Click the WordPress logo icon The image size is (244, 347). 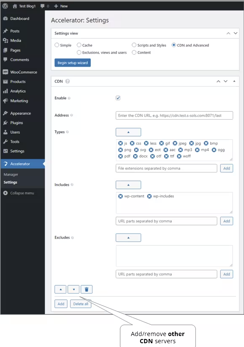[5, 6]
